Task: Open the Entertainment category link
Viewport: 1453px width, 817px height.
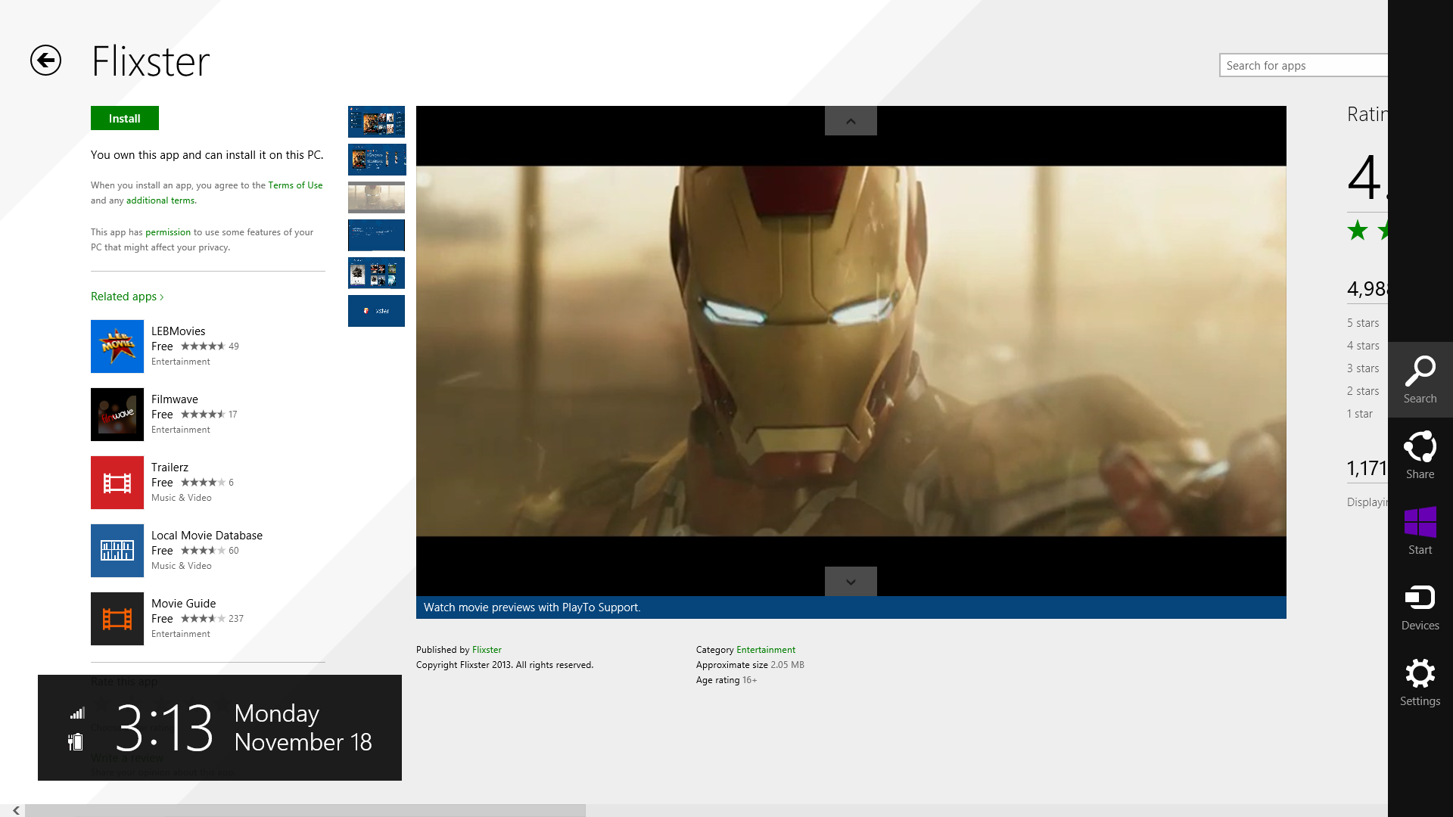Action: pyautogui.click(x=765, y=650)
